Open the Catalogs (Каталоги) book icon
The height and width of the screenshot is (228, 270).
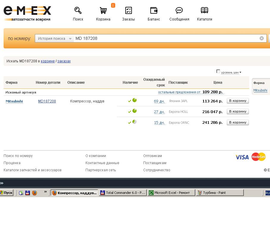[205, 11]
